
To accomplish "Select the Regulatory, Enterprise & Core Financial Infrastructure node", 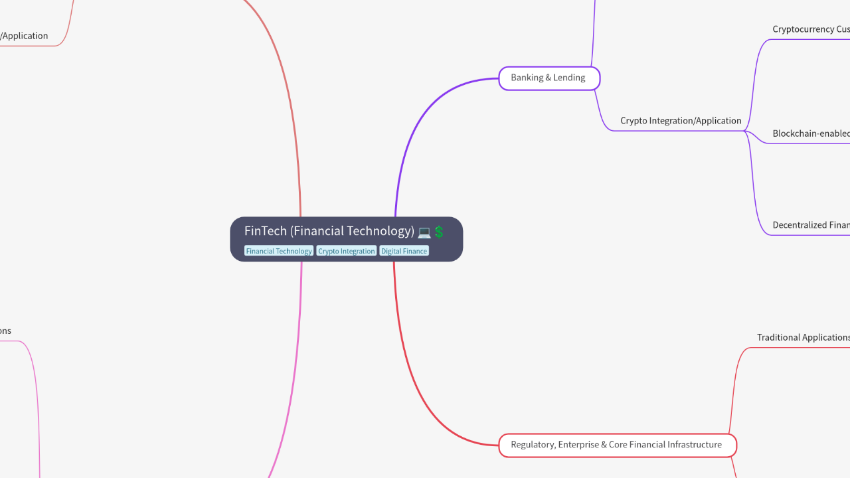I will (x=618, y=445).
